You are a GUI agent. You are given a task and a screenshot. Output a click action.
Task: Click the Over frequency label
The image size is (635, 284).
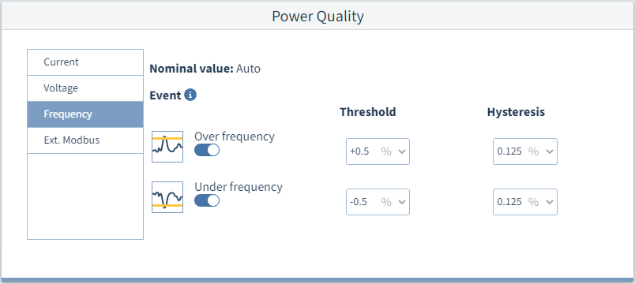pyautogui.click(x=235, y=136)
